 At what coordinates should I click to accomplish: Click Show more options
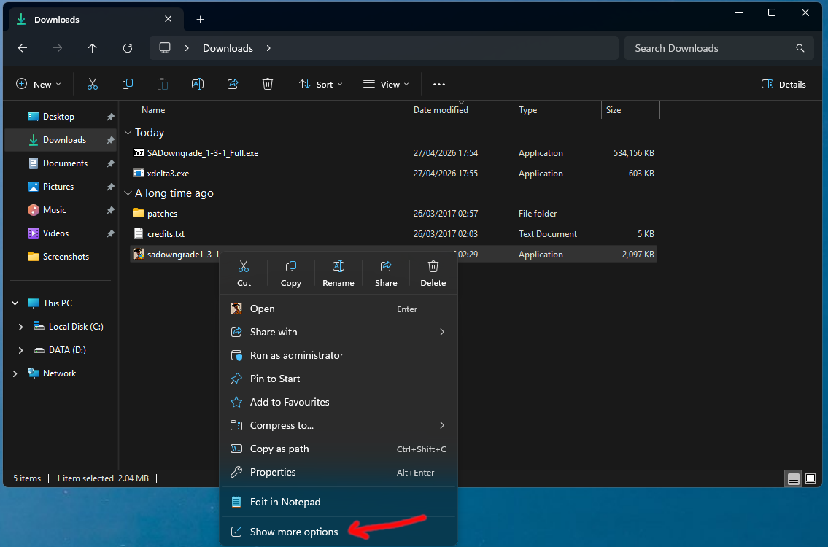pyautogui.click(x=338, y=532)
